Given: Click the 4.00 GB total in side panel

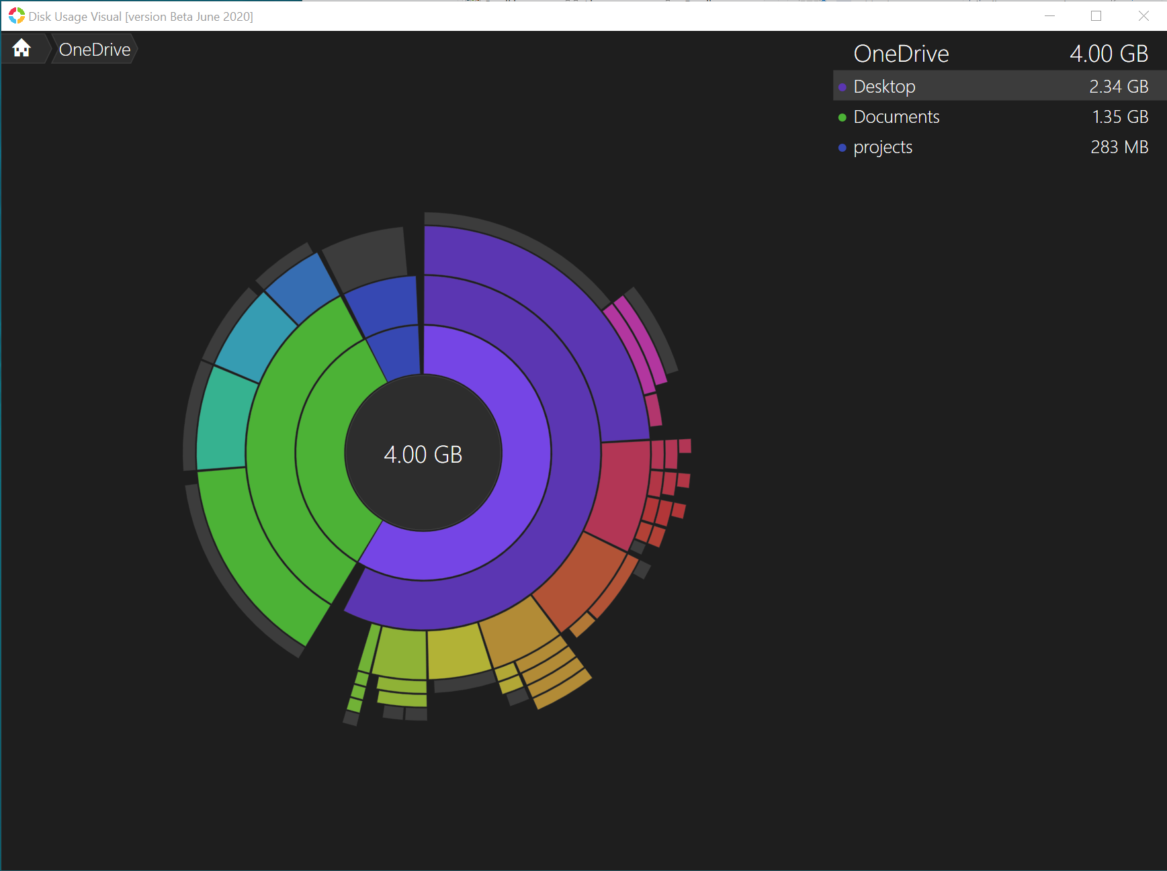Looking at the screenshot, I should coord(1109,54).
